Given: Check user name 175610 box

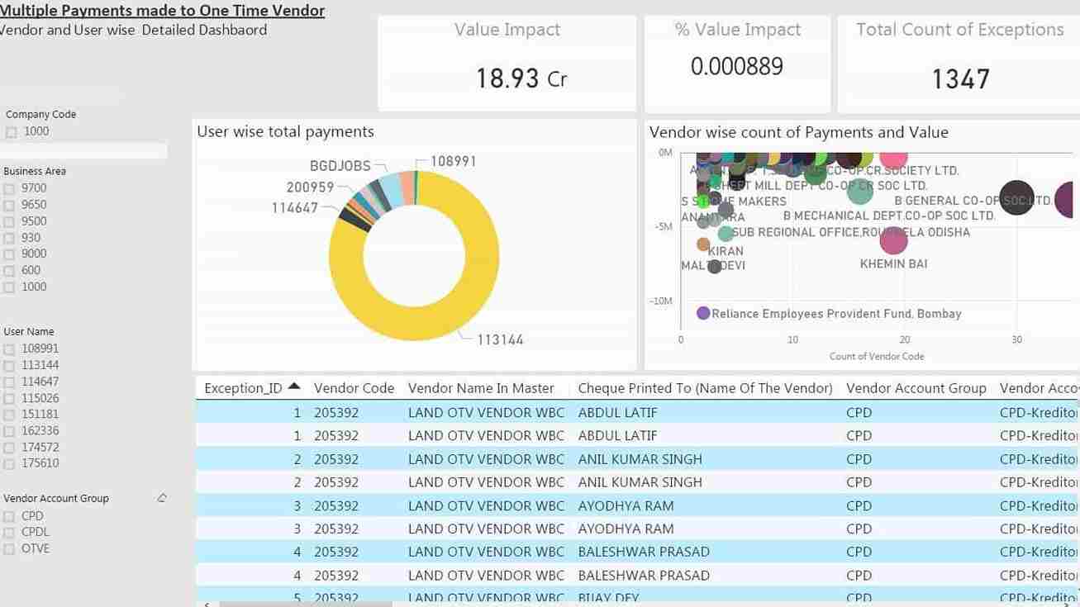Looking at the screenshot, I should [x=9, y=464].
